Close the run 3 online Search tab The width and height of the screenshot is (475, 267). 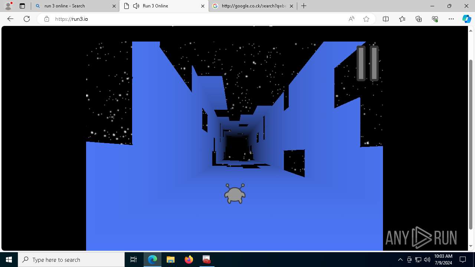114,6
